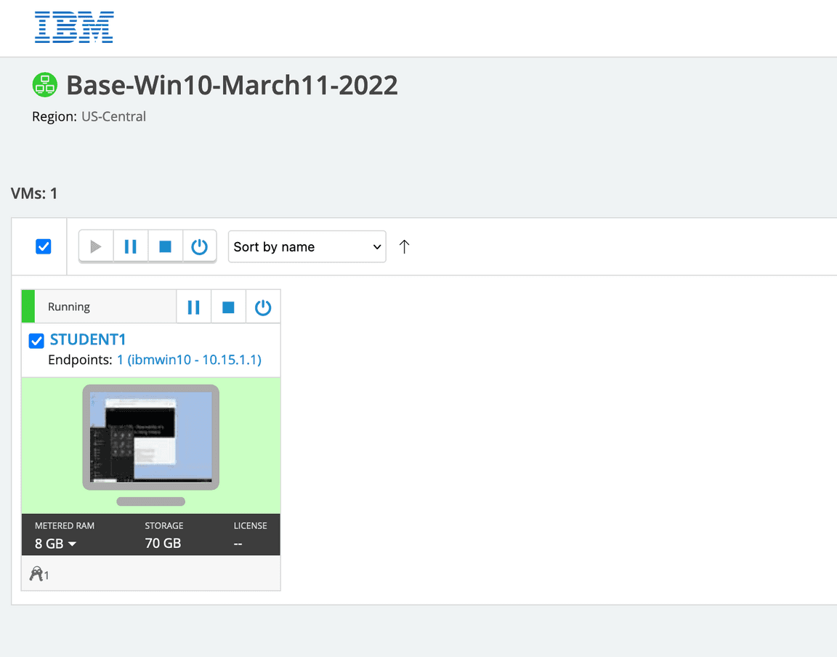The image size is (837, 657).
Task: Click the Running status label on STUDENT1
Action: (69, 307)
